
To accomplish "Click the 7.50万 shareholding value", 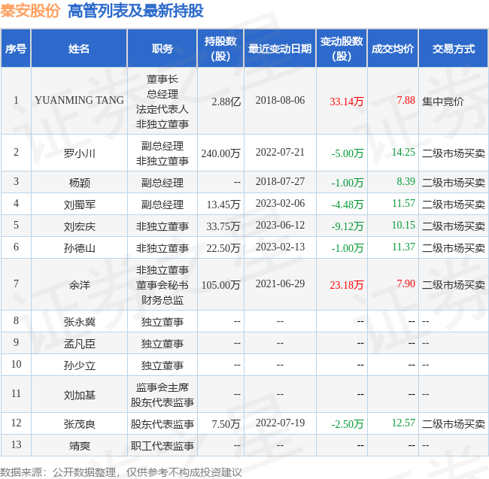I will 226,424.
